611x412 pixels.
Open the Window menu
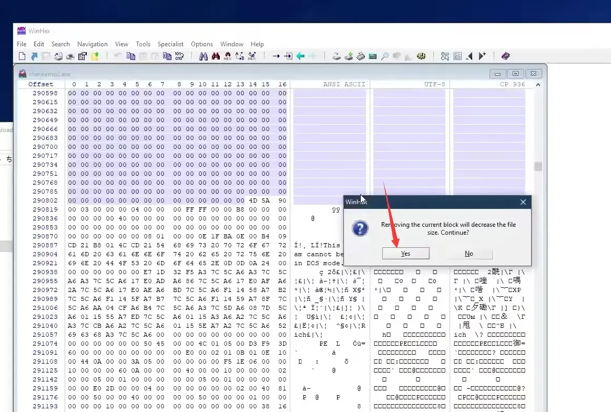231,44
